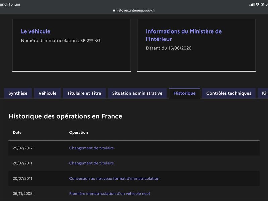Click the Informations du Ministère de l'Intérieur heading

184,35
